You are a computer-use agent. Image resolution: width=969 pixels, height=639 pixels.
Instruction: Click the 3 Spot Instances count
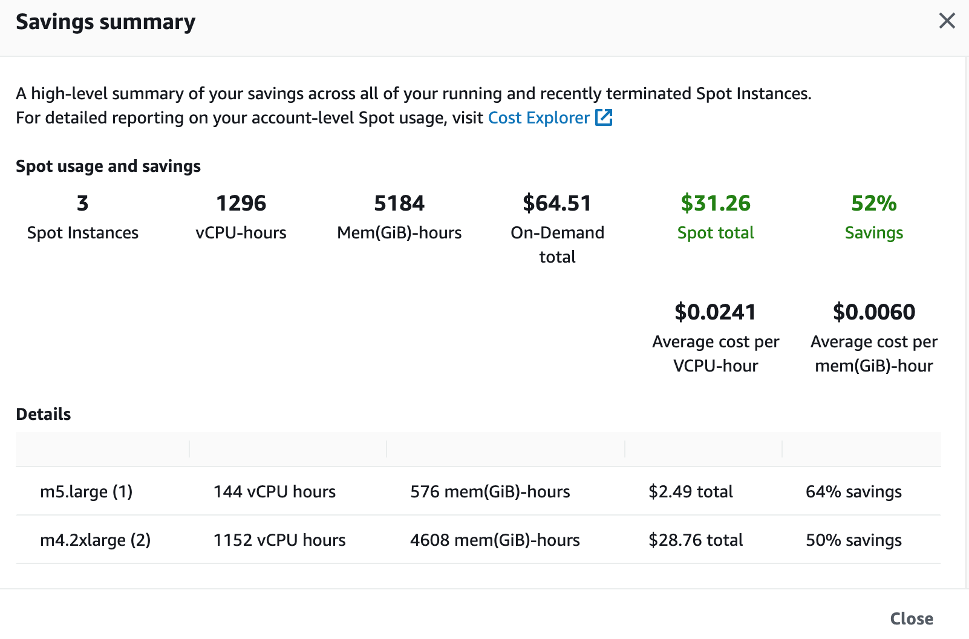83,203
